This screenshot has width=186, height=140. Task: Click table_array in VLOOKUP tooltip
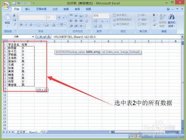point(93,52)
